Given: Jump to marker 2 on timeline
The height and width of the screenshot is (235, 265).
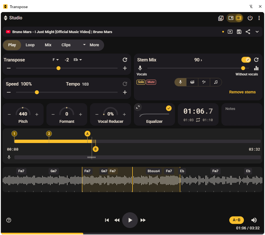Looking at the screenshot, I should (x=49, y=134).
